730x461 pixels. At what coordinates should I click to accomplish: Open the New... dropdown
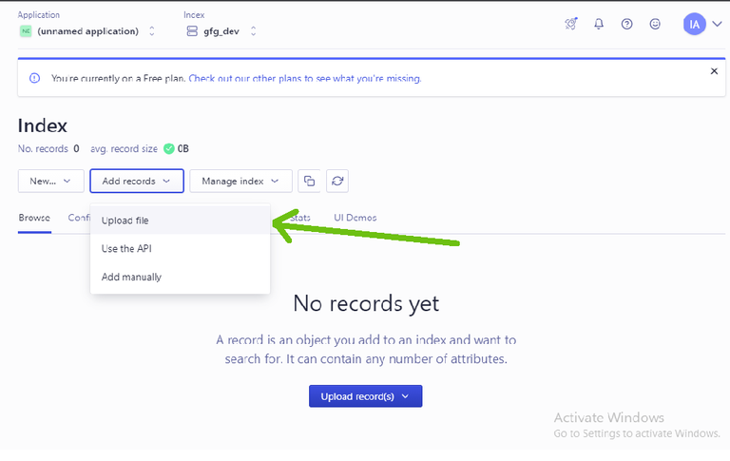click(50, 181)
